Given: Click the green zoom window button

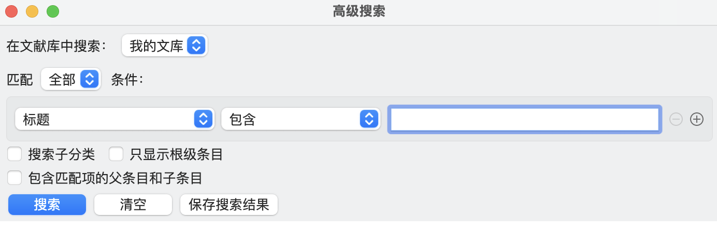Looking at the screenshot, I should pyautogui.click(x=53, y=11).
